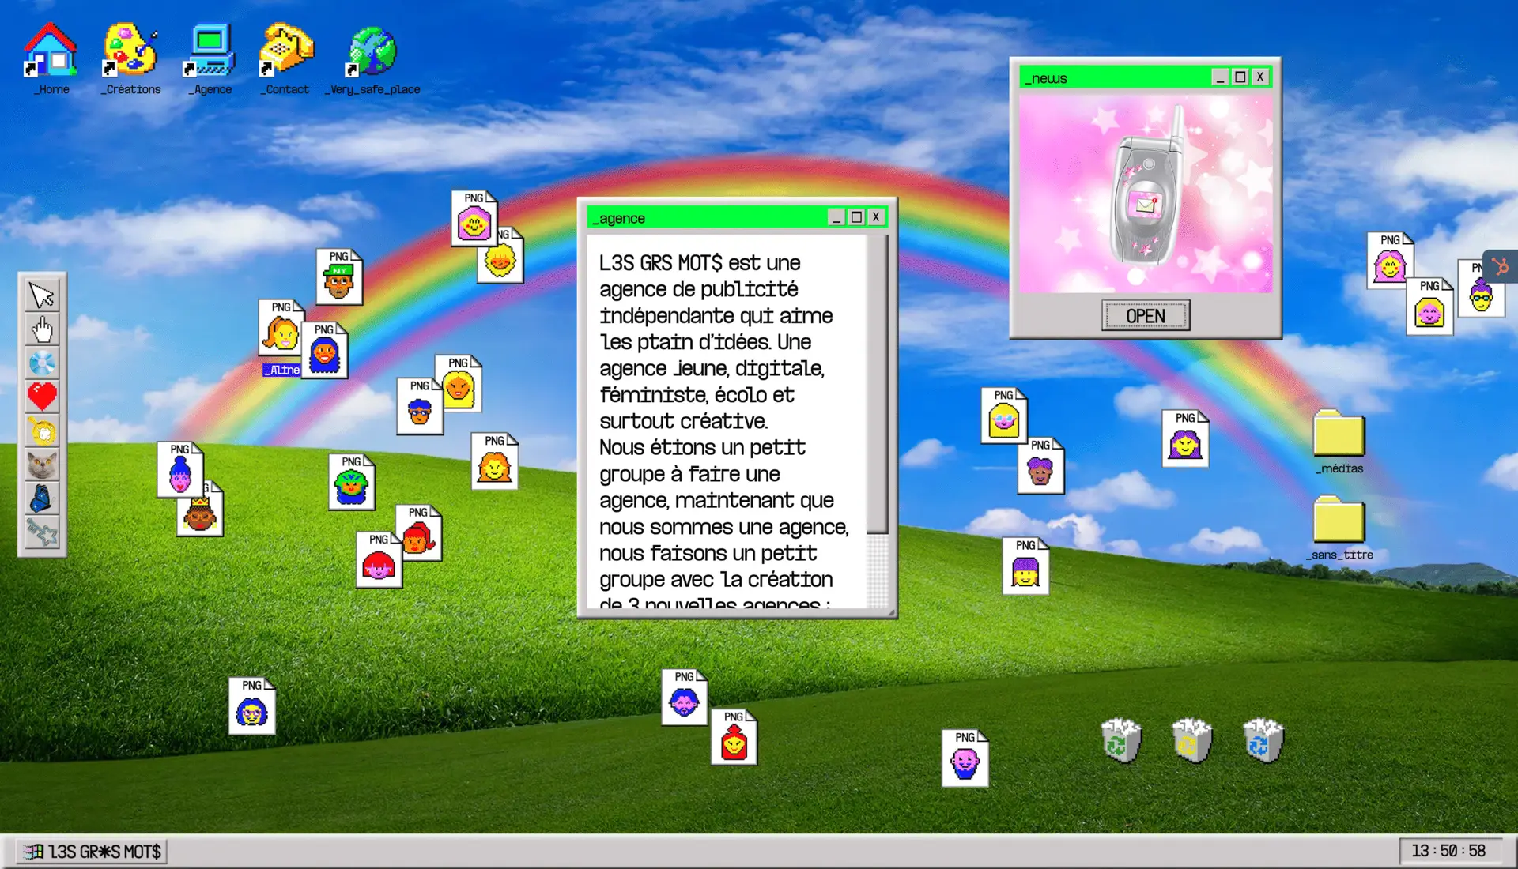
Task: Select the blue butterfly cursor in the toolbar
Action: pyautogui.click(x=42, y=498)
